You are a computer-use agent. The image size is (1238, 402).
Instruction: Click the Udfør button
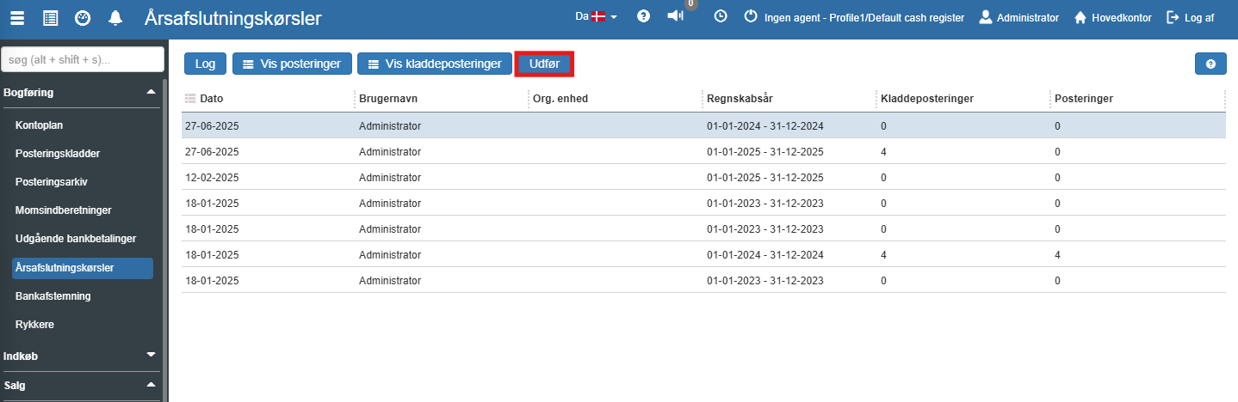coord(544,64)
